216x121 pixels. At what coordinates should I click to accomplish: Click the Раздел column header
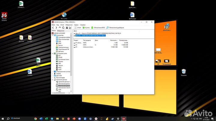[76, 40]
